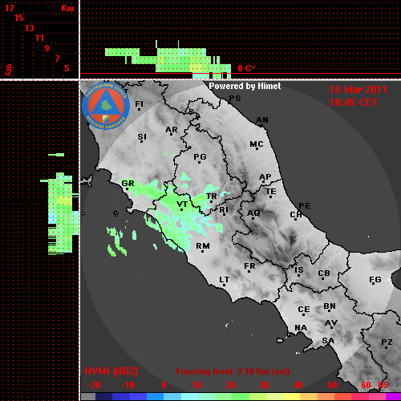Click the SI city label
Screen dimensions: 401x401
coord(142,137)
